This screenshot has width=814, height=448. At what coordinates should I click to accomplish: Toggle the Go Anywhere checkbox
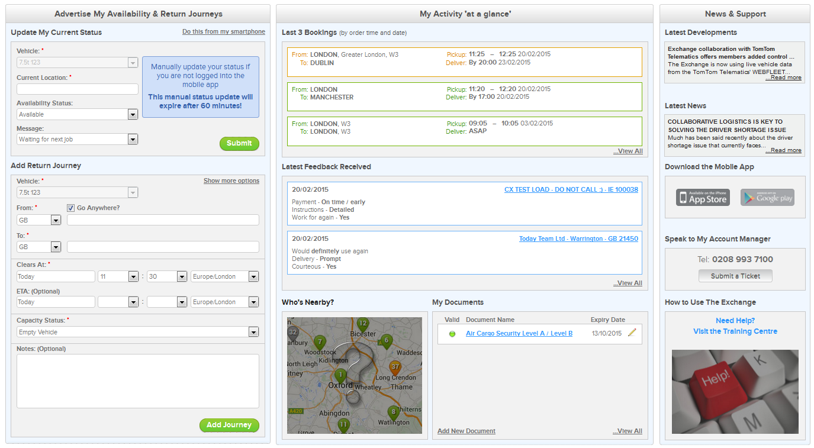click(70, 208)
